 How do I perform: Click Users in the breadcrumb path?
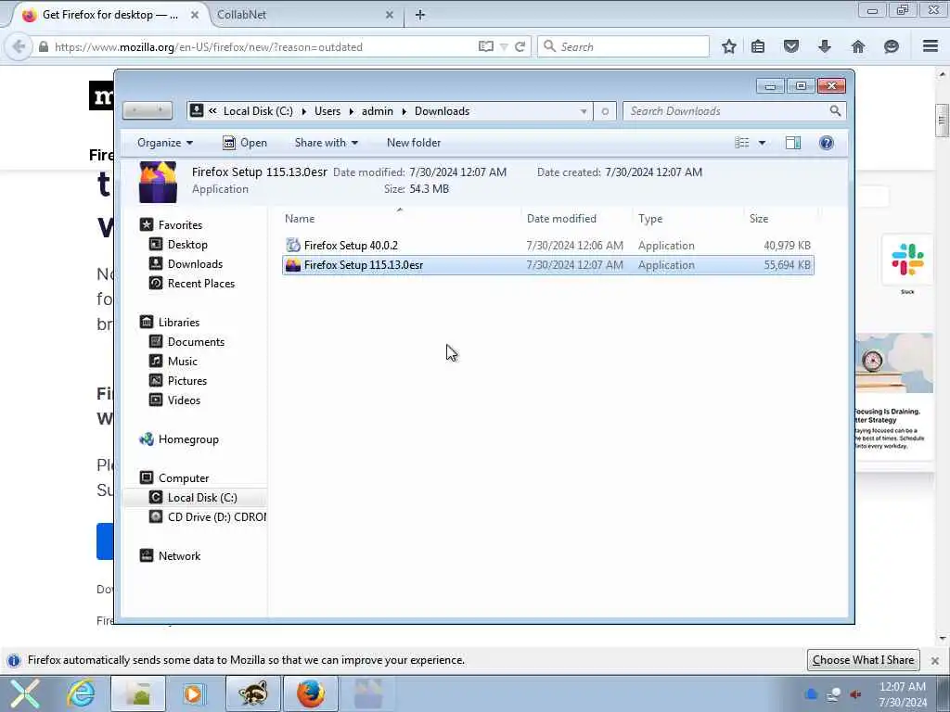point(327,111)
